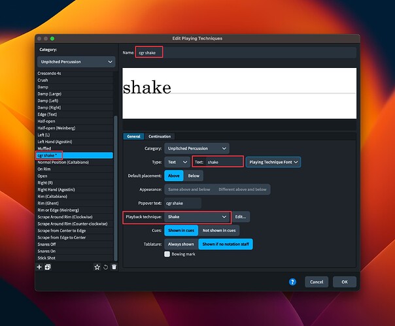Set tablature to Shown if no notation staff
The height and width of the screenshot is (326, 395).
[226, 244]
